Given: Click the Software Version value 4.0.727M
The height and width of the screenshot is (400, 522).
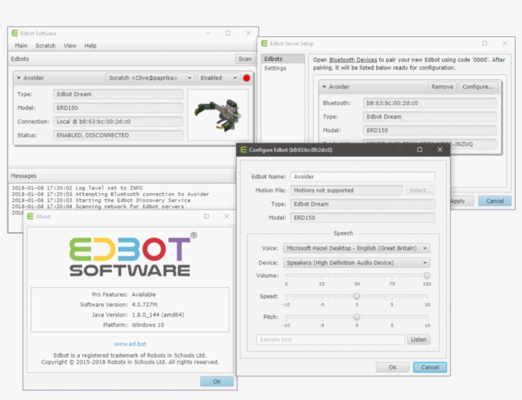Looking at the screenshot, I should [145, 304].
